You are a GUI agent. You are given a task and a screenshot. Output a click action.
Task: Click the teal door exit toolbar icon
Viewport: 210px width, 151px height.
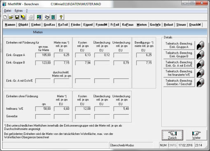(x=53, y=17)
